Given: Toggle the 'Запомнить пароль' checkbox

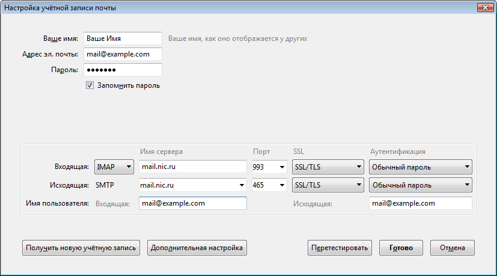Looking at the screenshot, I should [x=90, y=85].
